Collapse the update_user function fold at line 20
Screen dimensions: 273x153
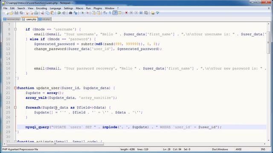point(15,88)
